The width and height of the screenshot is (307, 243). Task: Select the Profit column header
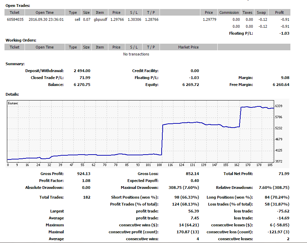pyautogui.click(x=279, y=12)
